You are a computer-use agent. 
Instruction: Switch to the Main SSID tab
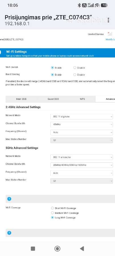21,99
